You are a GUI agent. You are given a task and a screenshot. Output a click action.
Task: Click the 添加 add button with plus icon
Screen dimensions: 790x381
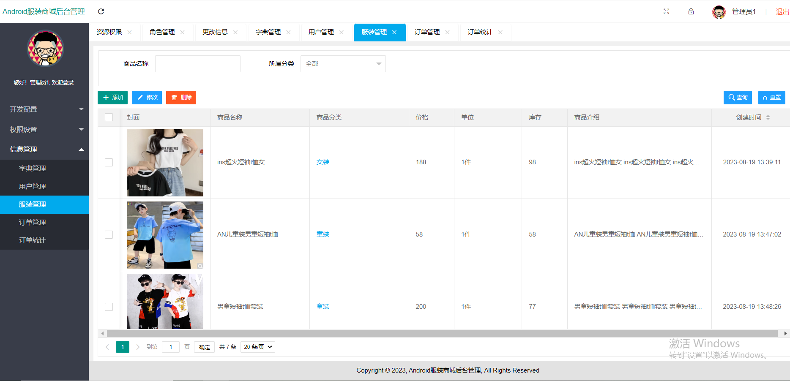pyautogui.click(x=112, y=98)
